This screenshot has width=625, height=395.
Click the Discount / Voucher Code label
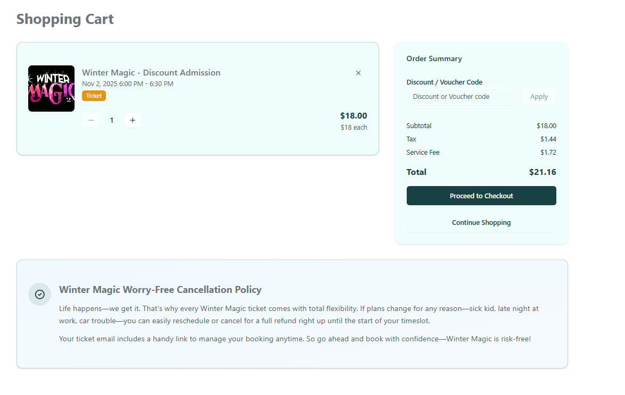point(444,82)
